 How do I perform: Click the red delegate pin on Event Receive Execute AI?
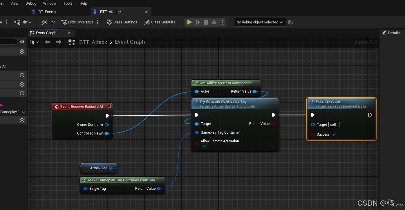point(109,106)
